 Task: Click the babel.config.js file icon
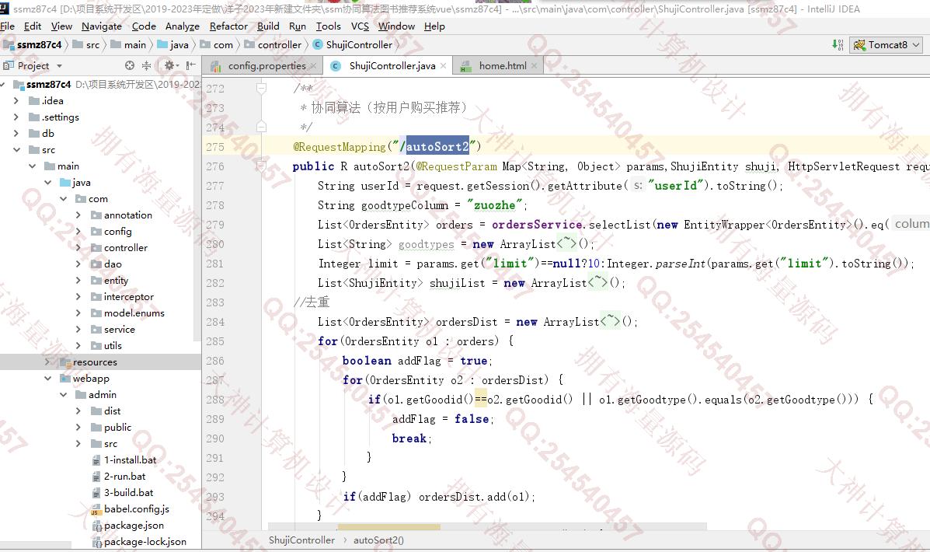coord(96,509)
